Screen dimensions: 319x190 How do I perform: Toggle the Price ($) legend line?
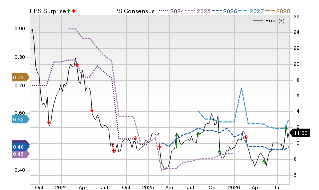click(268, 21)
